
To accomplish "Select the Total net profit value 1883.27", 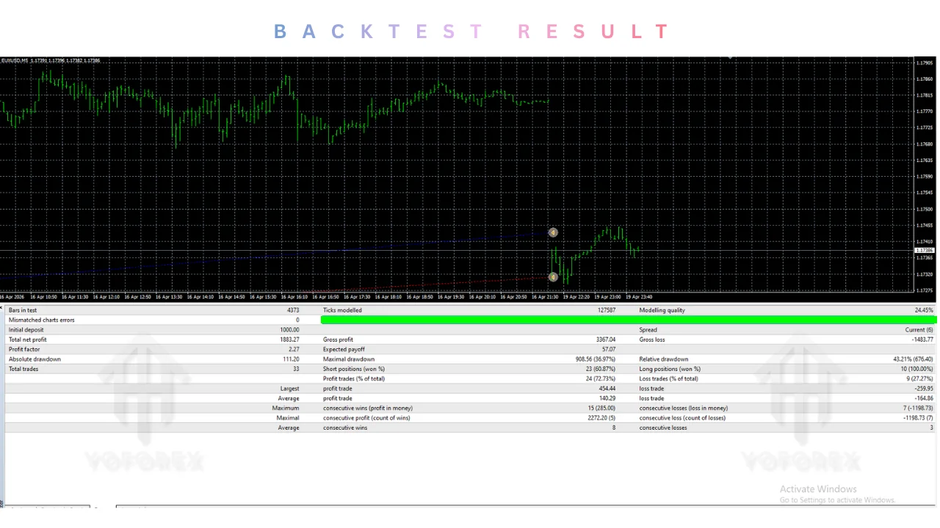I will (x=289, y=340).
